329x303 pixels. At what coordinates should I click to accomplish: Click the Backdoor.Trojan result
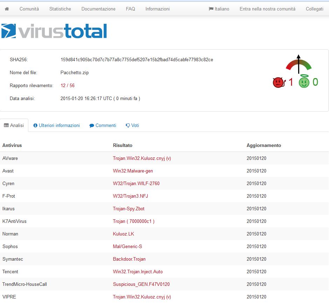[x=129, y=259]
